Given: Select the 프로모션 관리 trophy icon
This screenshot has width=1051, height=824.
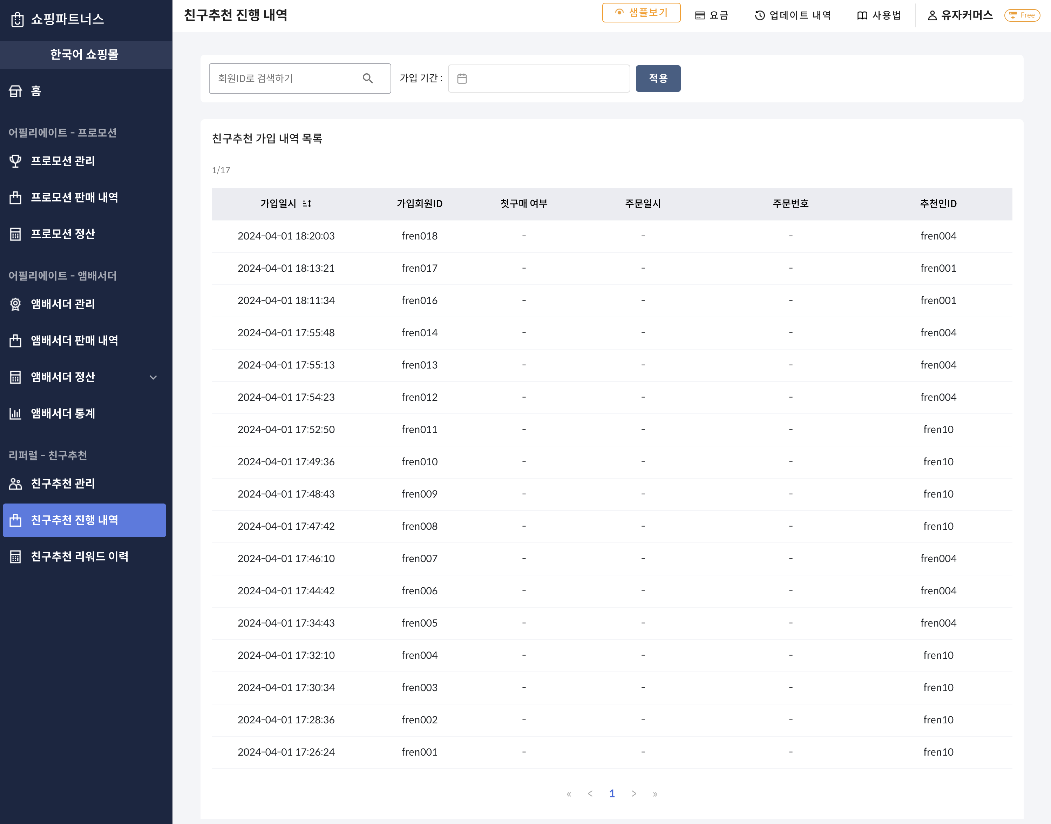Looking at the screenshot, I should tap(16, 161).
